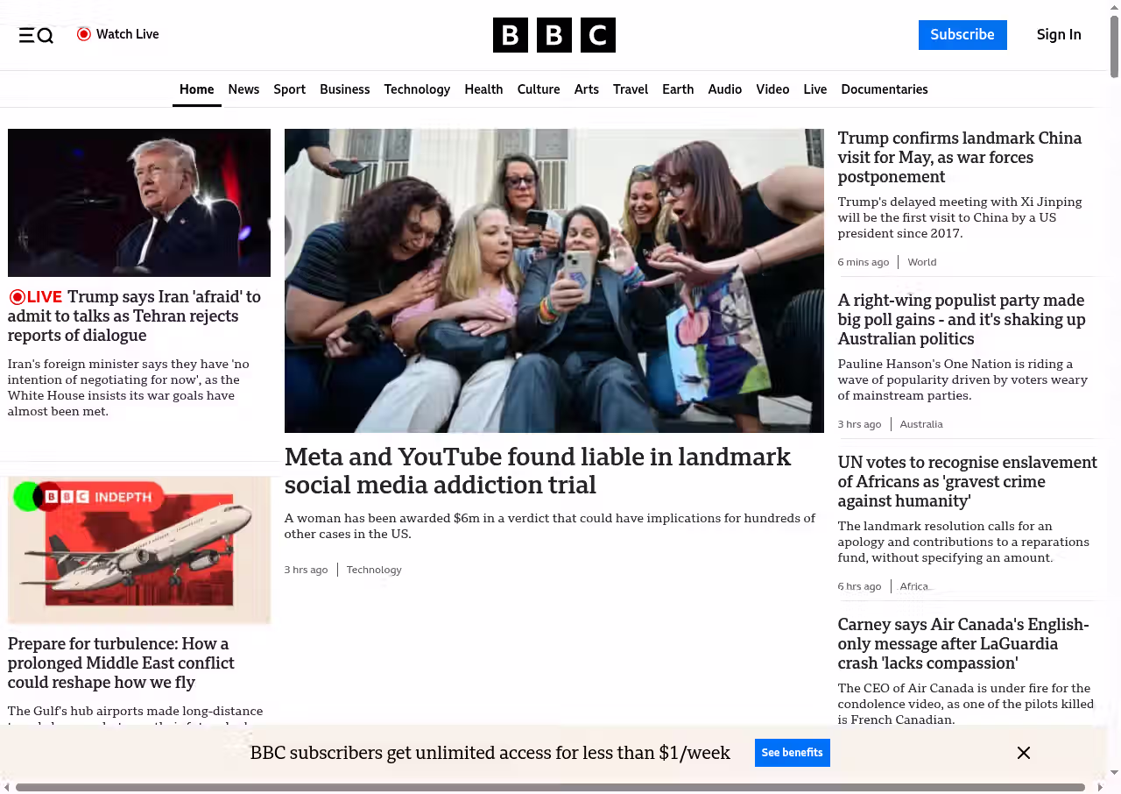Click the Trump speaking thumbnail image

(x=139, y=202)
